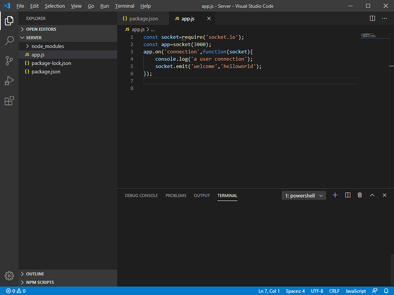The width and height of the screenshot is (394, 295).
Task: Expand the node_modules folder
Action: coord(47,46)
